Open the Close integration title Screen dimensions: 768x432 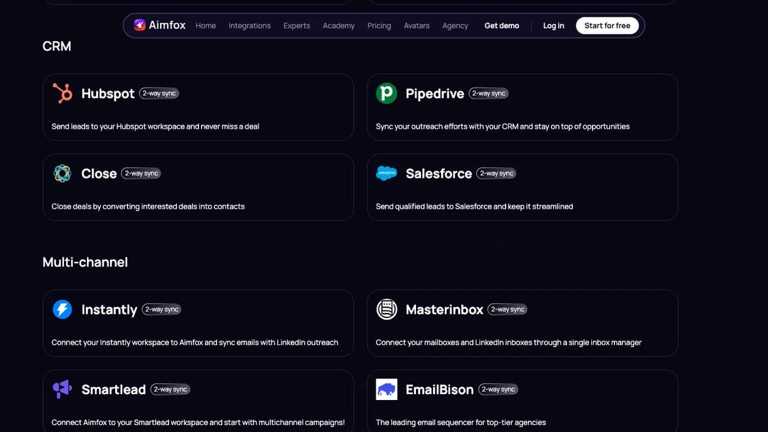coord(99,173)
